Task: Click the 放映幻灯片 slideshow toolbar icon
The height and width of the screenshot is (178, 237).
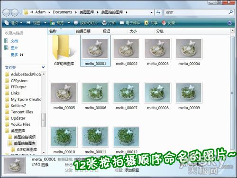Action: coord(76,23)
